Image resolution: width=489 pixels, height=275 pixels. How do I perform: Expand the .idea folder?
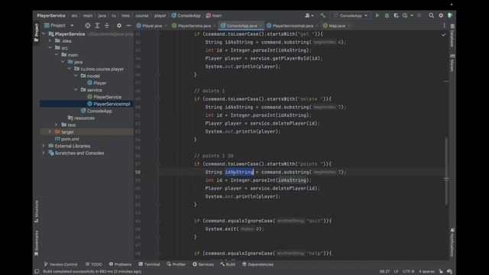pyautogui.click(x=50, y=40)
